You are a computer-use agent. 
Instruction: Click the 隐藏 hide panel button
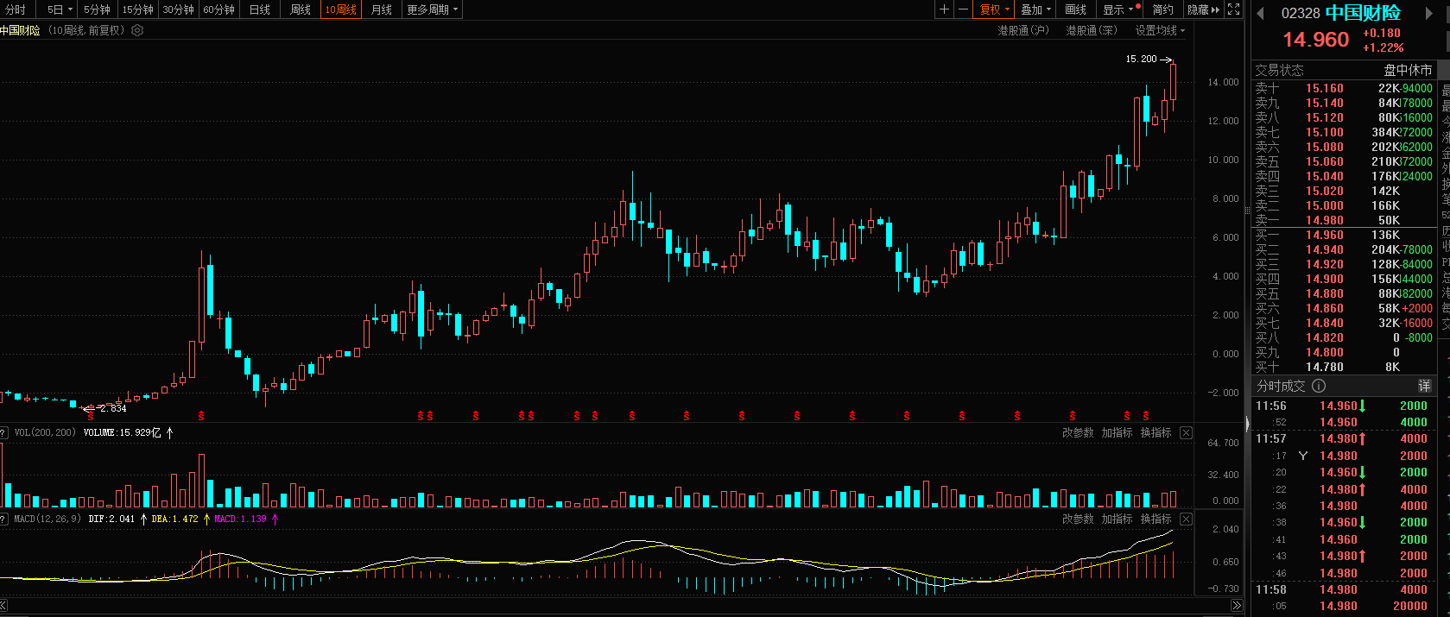(x=1204, y=9)
